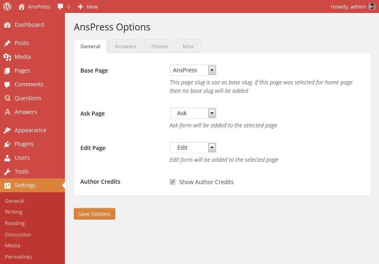Screen dimensions: 379x264
Task: Open the Media library icon
Action: pyautogui.click(x=8, y=57)
